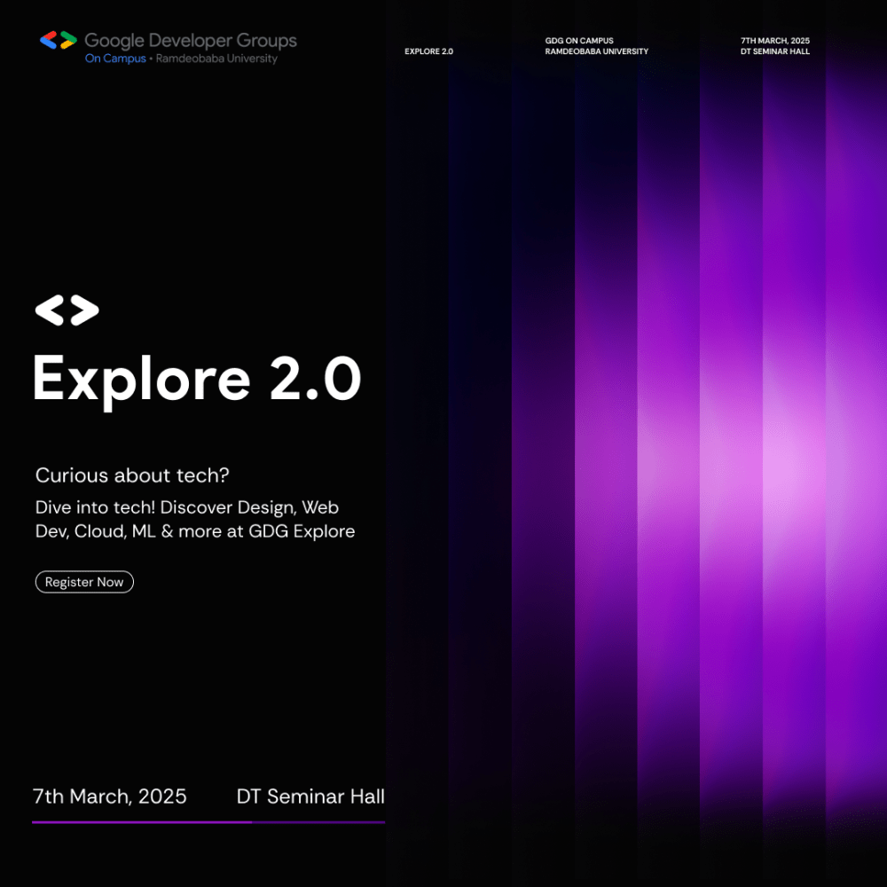This screenshot has width=887, height=887.
Task: Click the 'EXPLORE 2.0' top header label
Action: [428, 51]
